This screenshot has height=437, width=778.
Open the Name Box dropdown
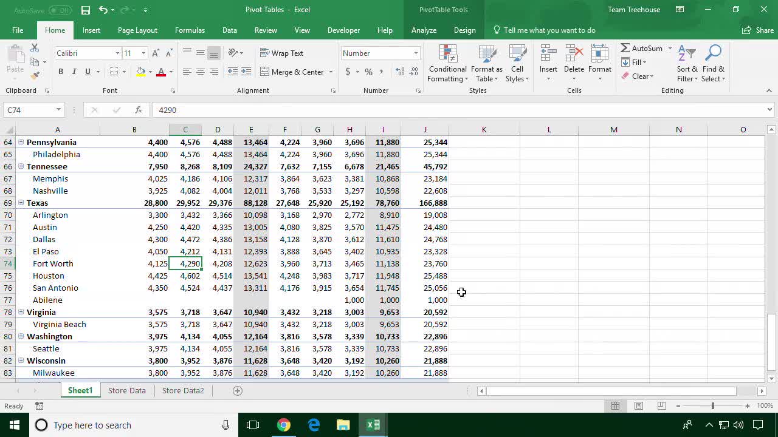click(x=58, y=110)
